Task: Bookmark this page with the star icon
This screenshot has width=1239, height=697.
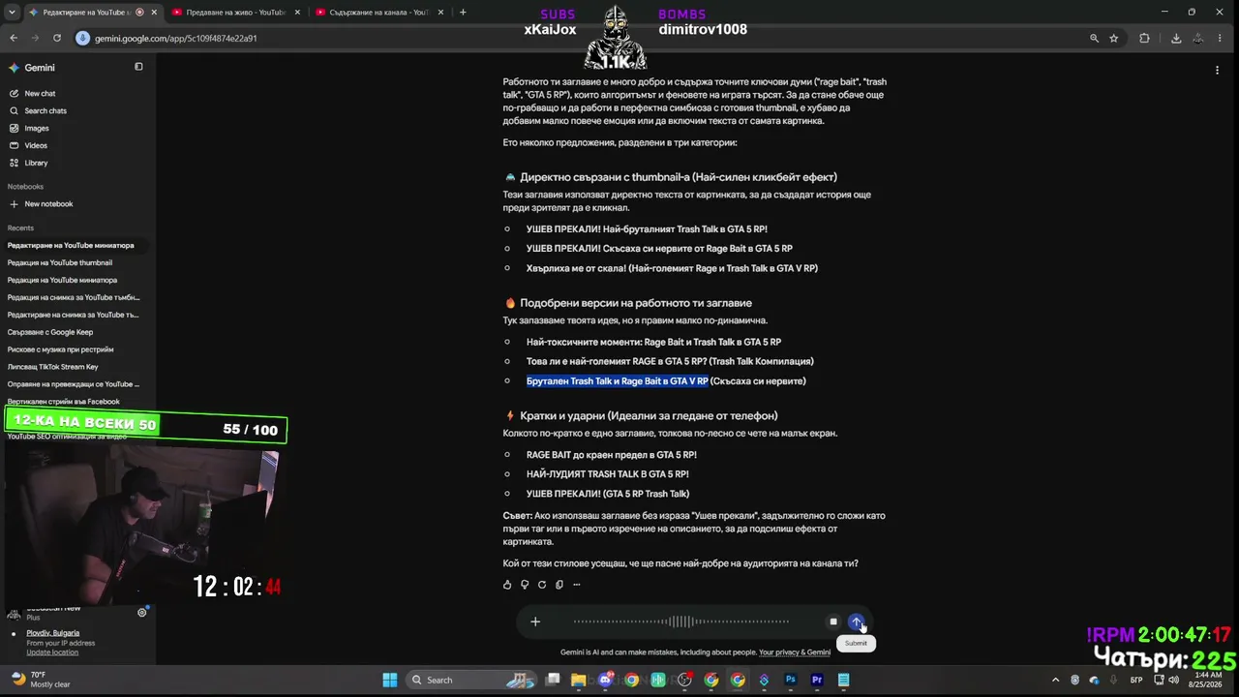Action: click(x=1114, y=38)
